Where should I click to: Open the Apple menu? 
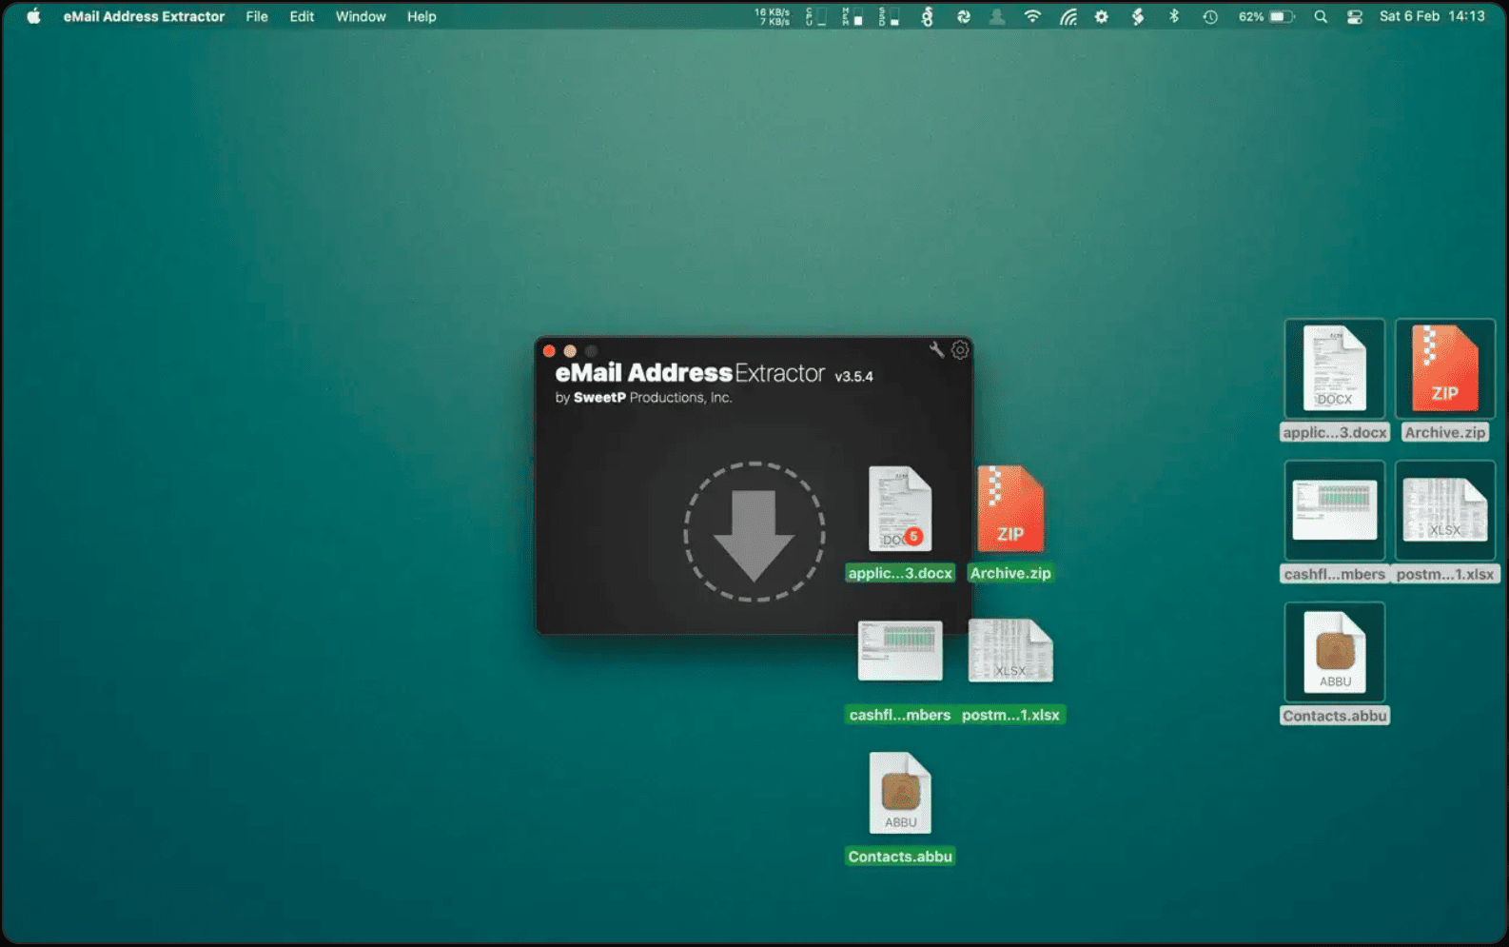(33, 16)
